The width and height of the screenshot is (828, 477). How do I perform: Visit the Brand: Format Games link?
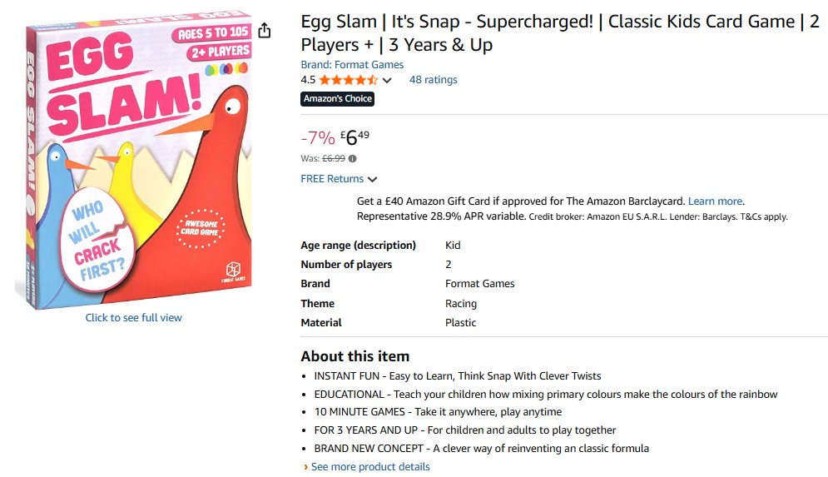[352, 64]
